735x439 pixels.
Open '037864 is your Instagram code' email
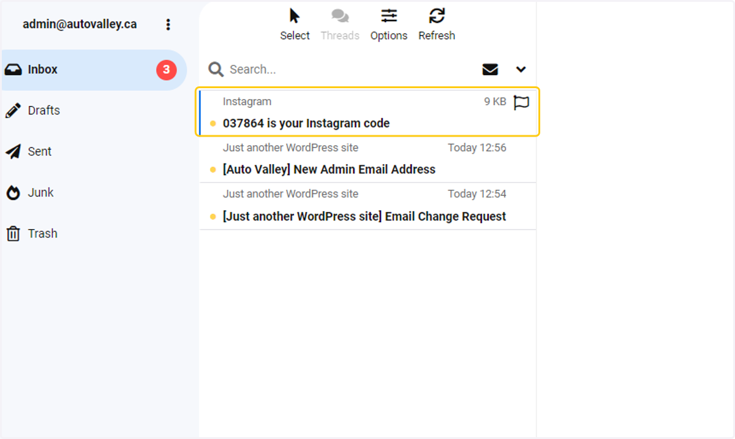(306, 123)
